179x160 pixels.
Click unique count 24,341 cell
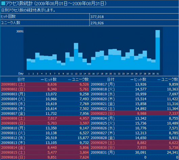pos(173,153)
